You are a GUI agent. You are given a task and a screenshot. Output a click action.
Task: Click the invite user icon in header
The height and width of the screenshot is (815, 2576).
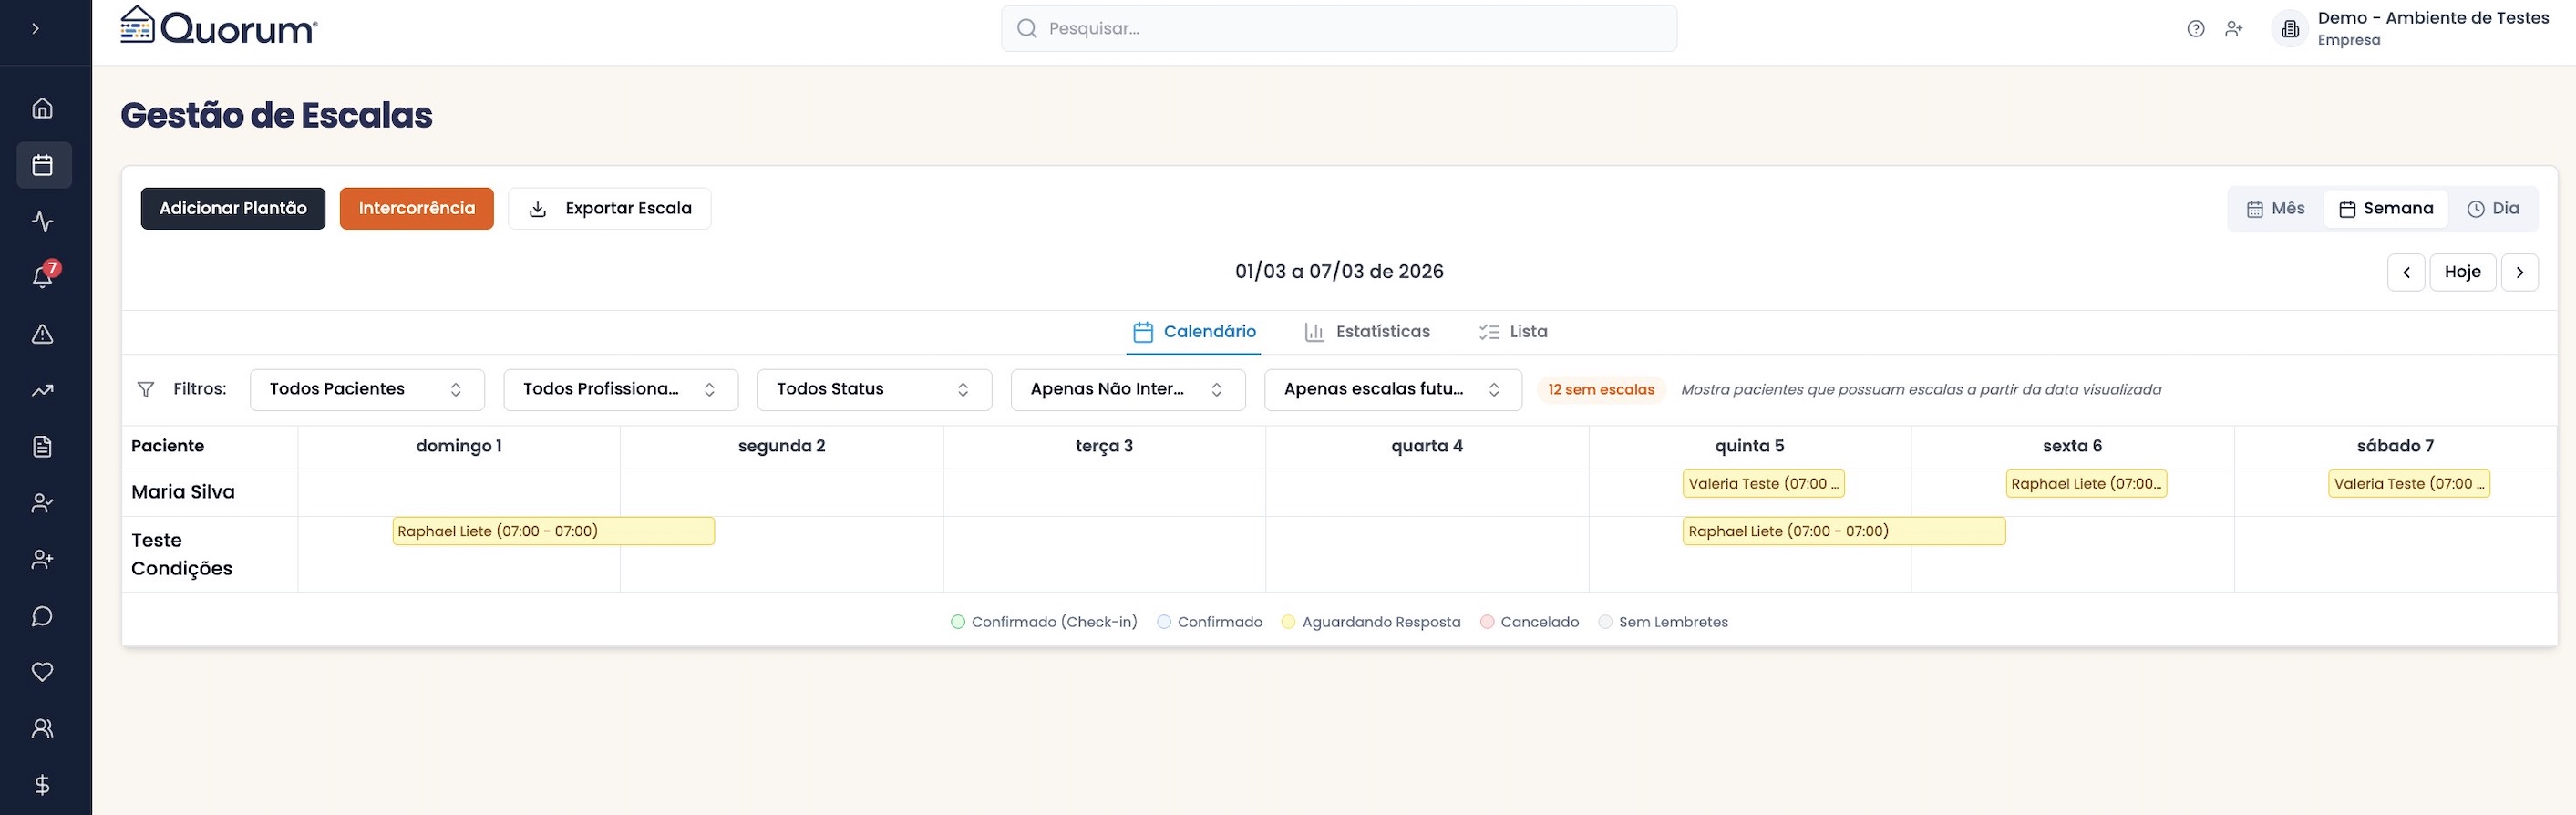[x=2233, y=29]
